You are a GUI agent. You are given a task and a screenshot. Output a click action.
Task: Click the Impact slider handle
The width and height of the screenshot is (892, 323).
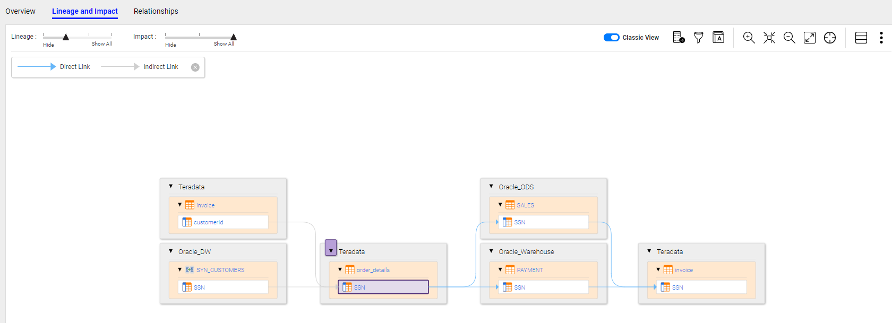click(234, 37)
